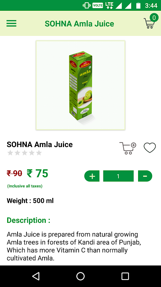Open the shopping cart in header

click(149, 23)
